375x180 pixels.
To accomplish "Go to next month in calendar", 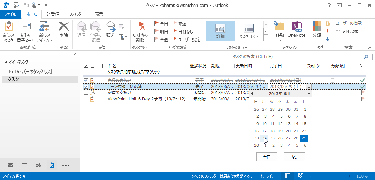I will [308, 94].
